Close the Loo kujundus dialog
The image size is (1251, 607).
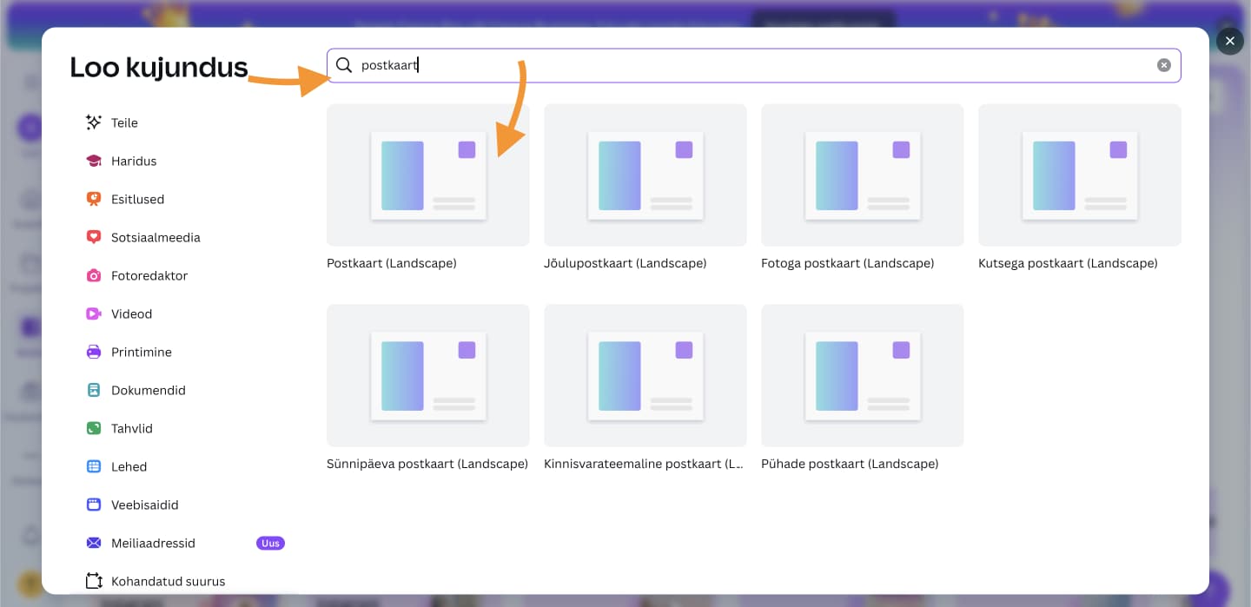(1229, 41)
